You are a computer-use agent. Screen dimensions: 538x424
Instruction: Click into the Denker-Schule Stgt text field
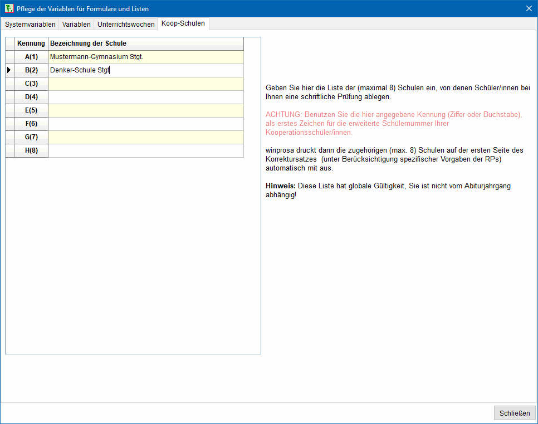click(145, 70)
